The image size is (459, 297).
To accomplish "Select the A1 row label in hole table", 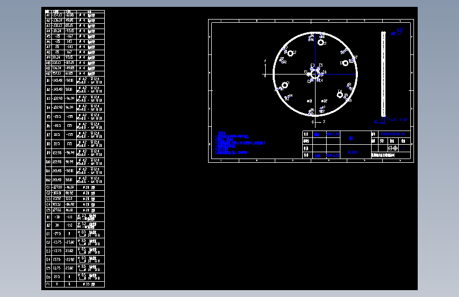I will (x=48, y=15).
